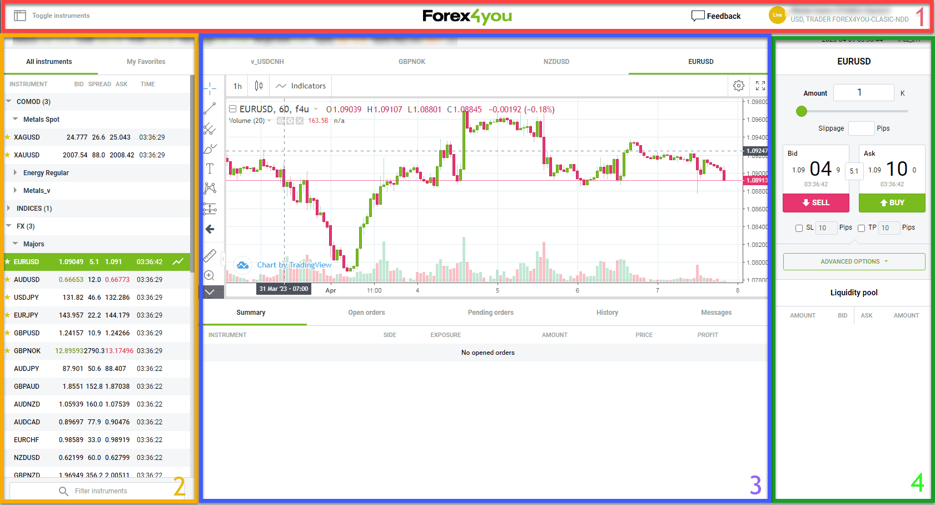Click the Amount input field
The height and width of the screenshot is (505, 935).
pyautogui.click(x=864, y=93)
